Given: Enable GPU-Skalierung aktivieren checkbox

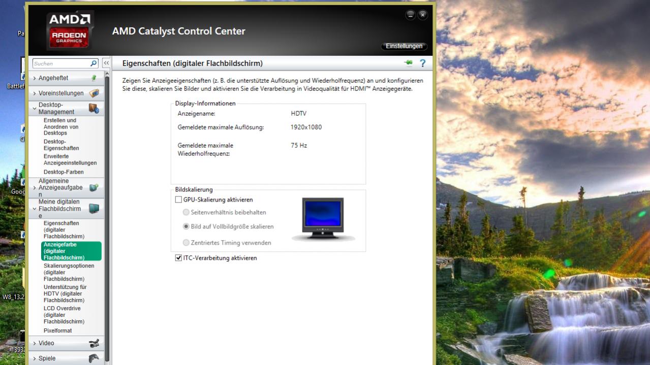Looking at the screenshot, I should [x=178, y=200].
